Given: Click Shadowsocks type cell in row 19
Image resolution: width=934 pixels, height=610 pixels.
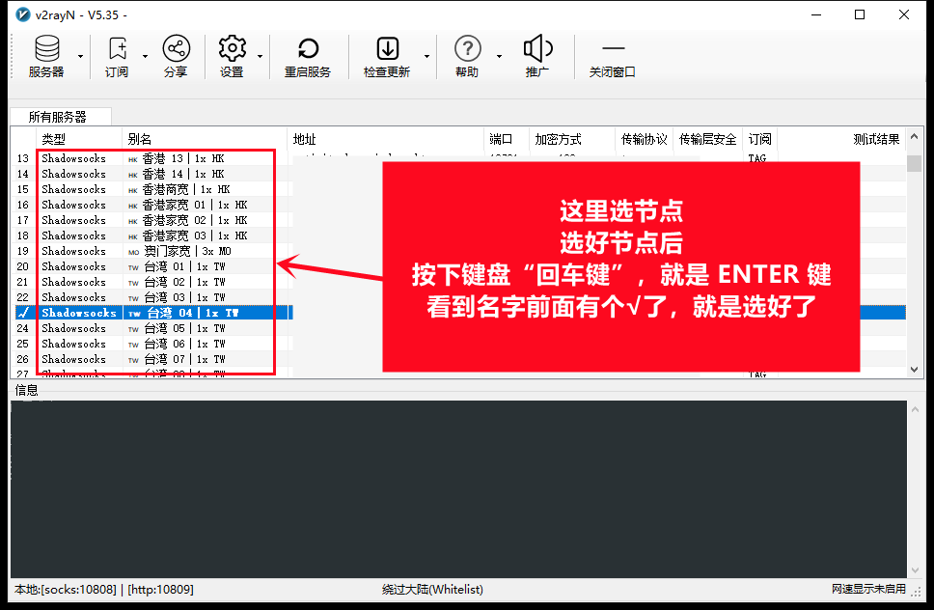Looking at the screenshot, I should coord(74,251).
